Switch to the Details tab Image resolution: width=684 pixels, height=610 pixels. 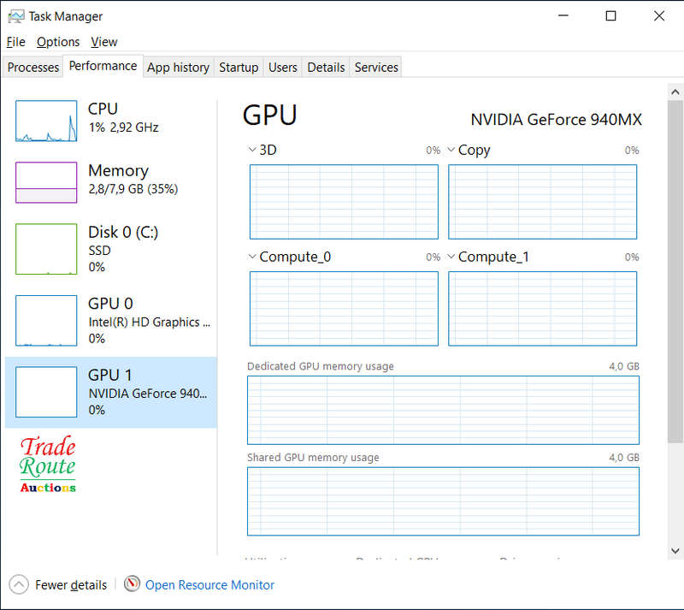click(x=326, y=68)
